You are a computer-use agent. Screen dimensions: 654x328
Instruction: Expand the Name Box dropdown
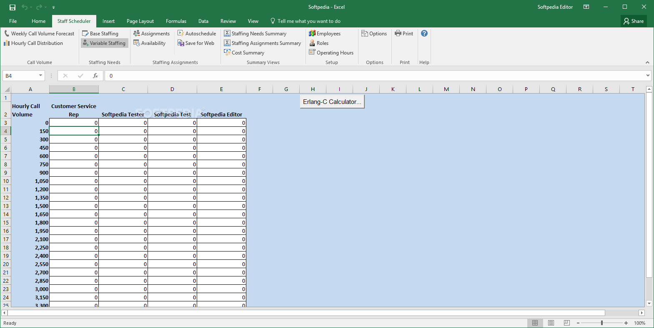pos(40,76)
